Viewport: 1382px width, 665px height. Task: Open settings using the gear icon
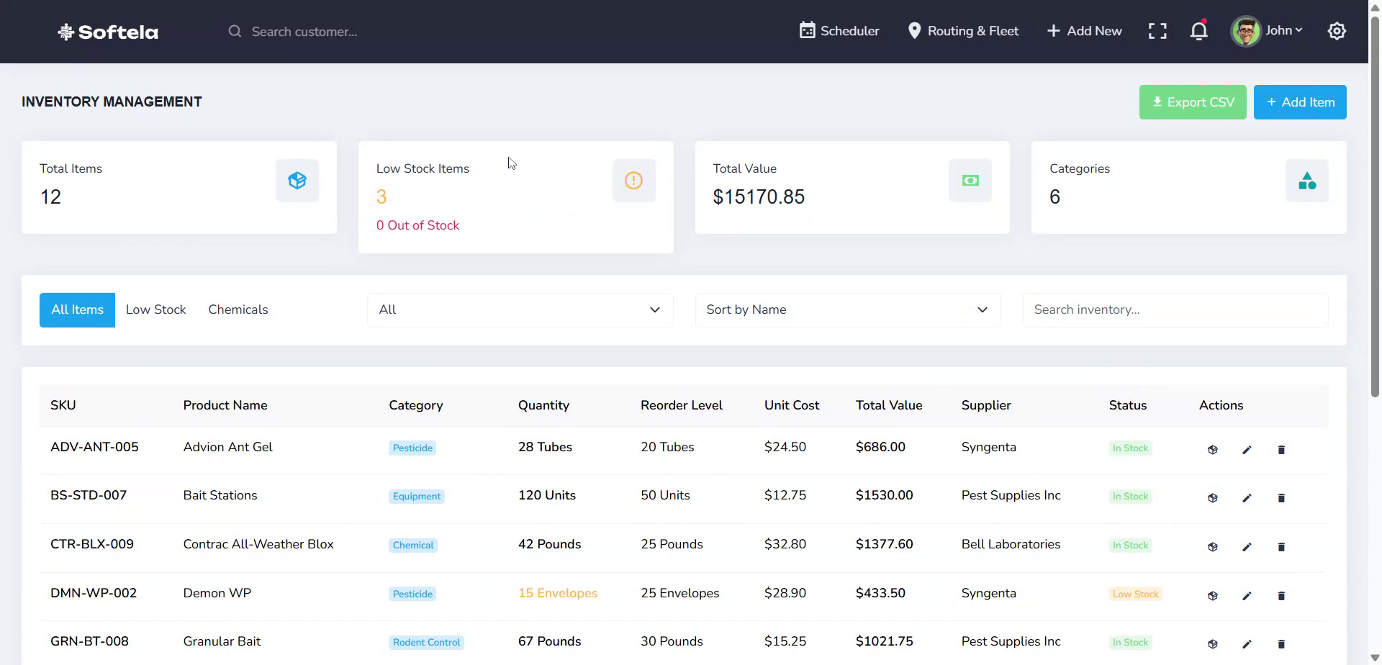[1337, 31]
